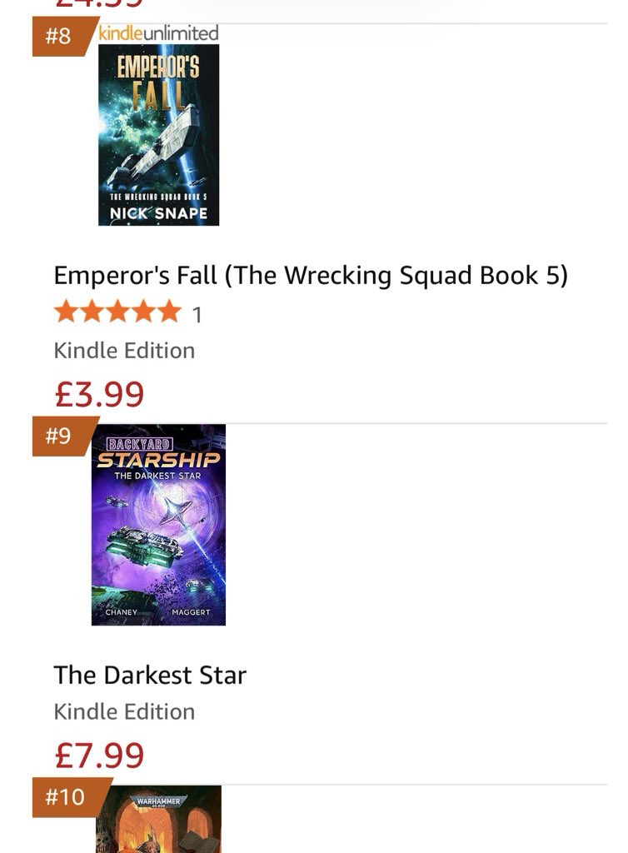The height and width of the screenshot is (853, 628).
Task: Click the partially visible price at top
Action: click(99, 3)
